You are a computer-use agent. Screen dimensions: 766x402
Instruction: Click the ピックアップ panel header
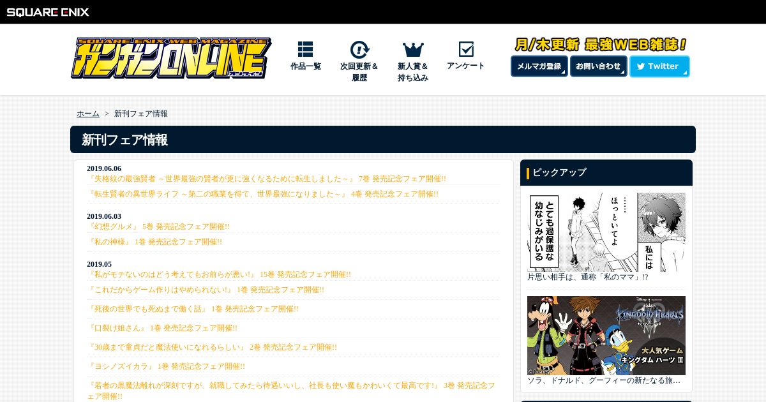[606, 172]
